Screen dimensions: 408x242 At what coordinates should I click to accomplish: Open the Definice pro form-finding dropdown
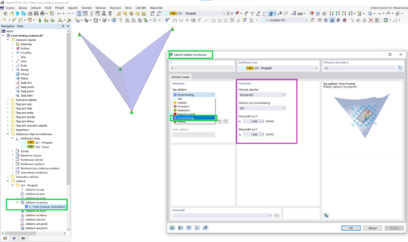pyautogui.click(x=263, y=108)
